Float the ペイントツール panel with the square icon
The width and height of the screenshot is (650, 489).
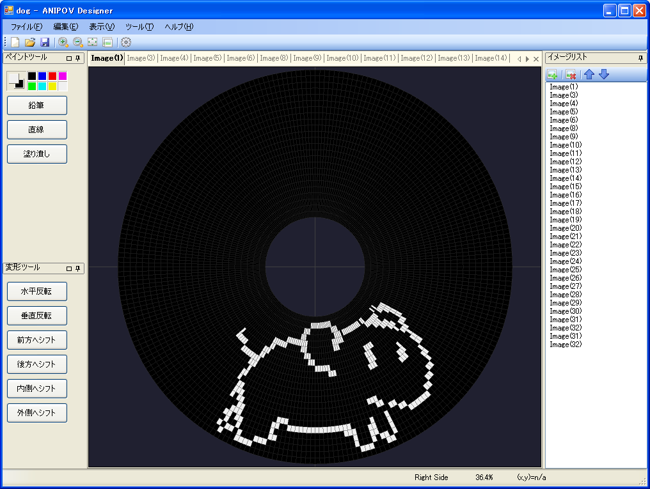tap(69, 58)
